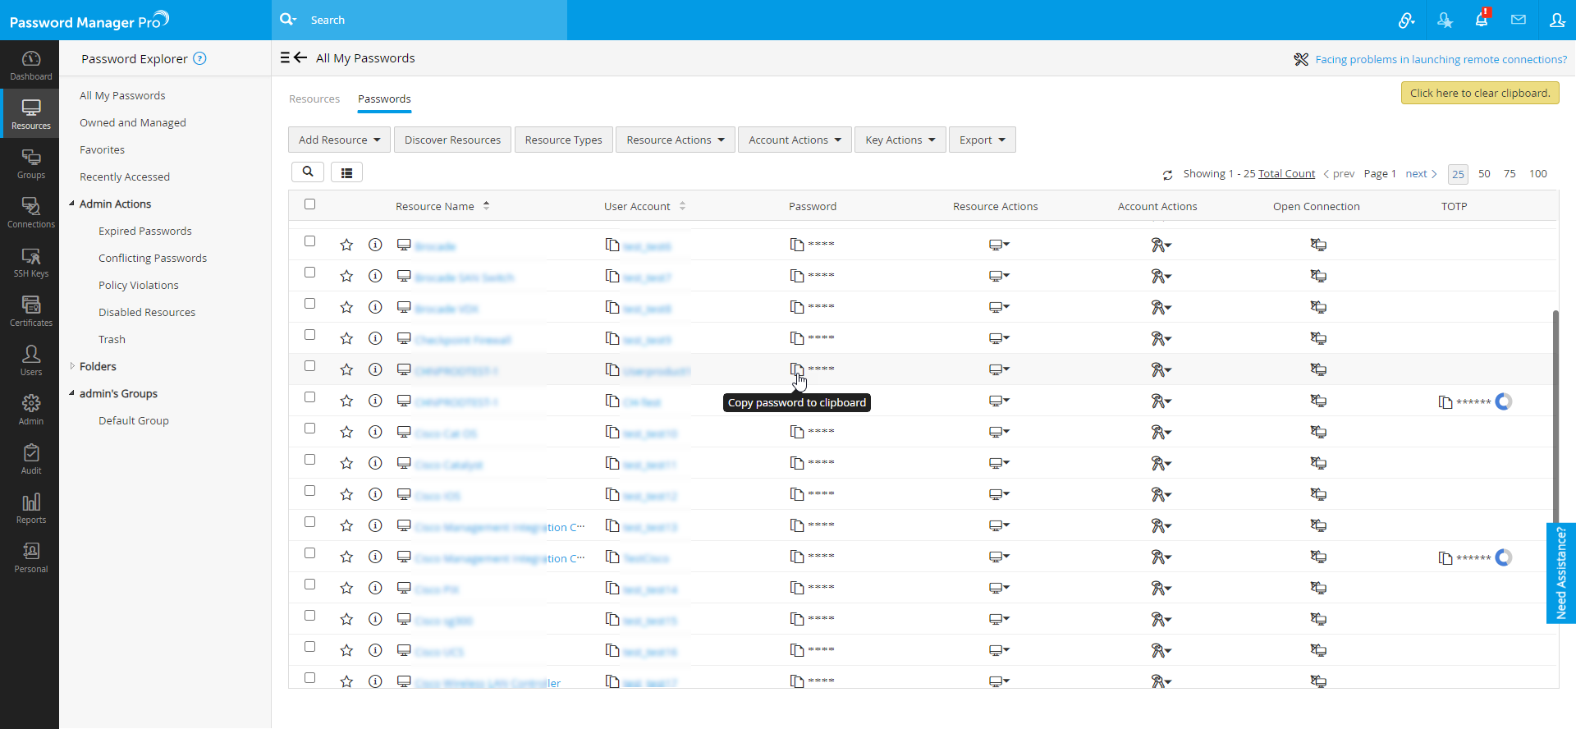Open the Account Actions toolbar dropdown

click(x=795, y=140)
